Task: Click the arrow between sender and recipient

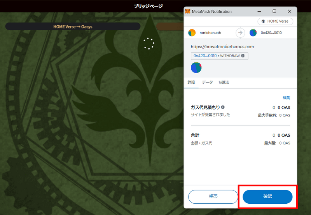Action: click(x=240, y=33)
